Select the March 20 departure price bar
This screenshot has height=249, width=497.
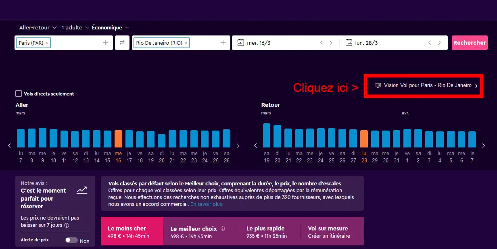click(162, 141)
